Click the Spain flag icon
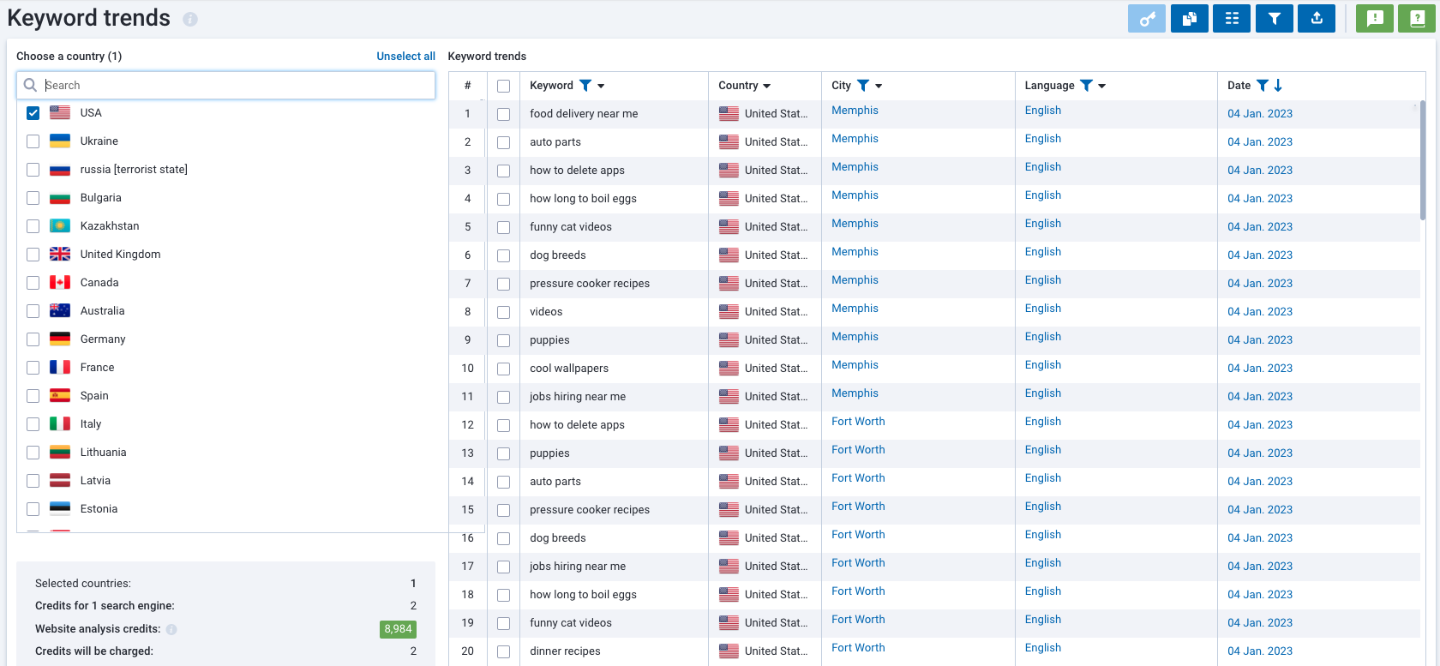Screen dimensions: 1440x666 60,396
